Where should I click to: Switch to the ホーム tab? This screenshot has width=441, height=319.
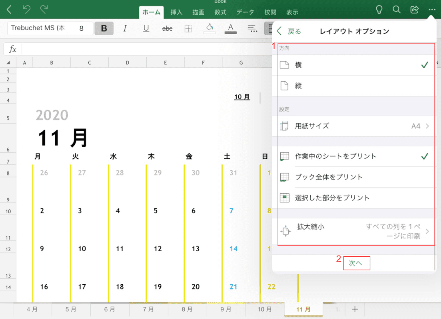click(x=151, y=12)
